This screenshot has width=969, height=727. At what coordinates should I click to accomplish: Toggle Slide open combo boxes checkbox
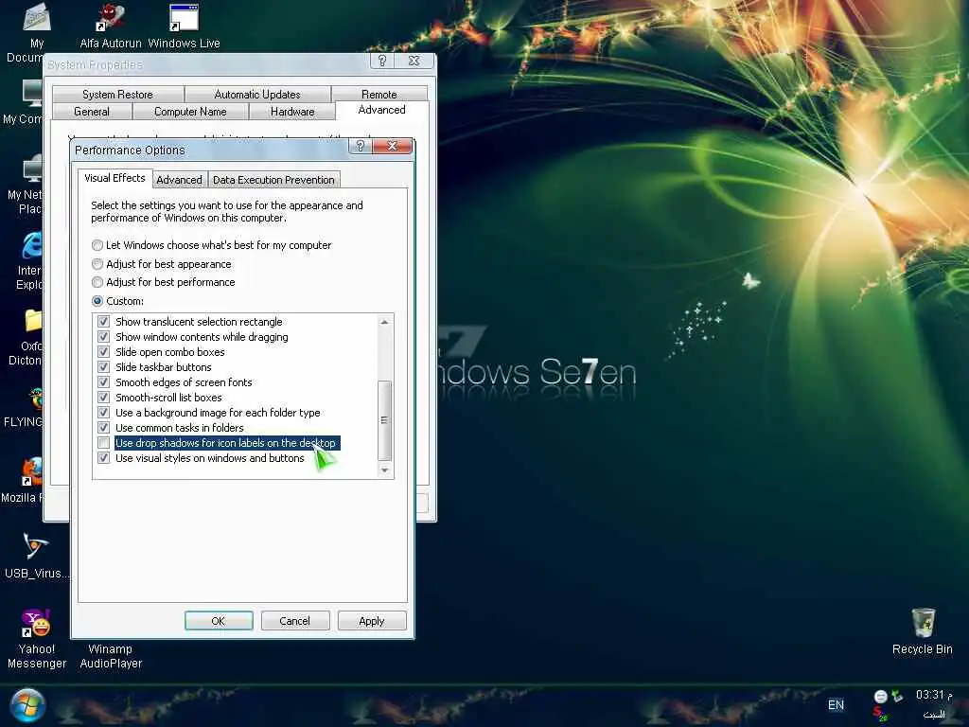[x=104, y=352]
